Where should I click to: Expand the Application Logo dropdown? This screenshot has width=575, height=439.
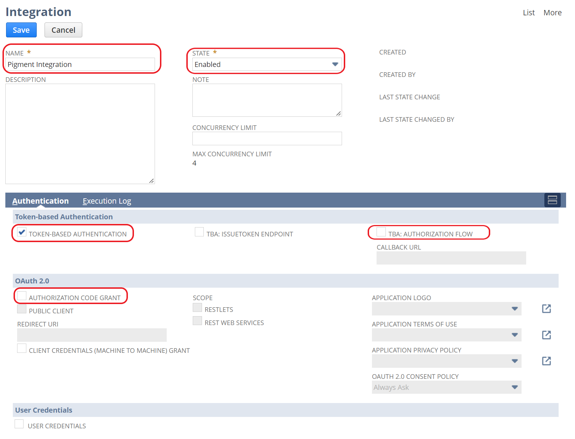click(447, 309)
